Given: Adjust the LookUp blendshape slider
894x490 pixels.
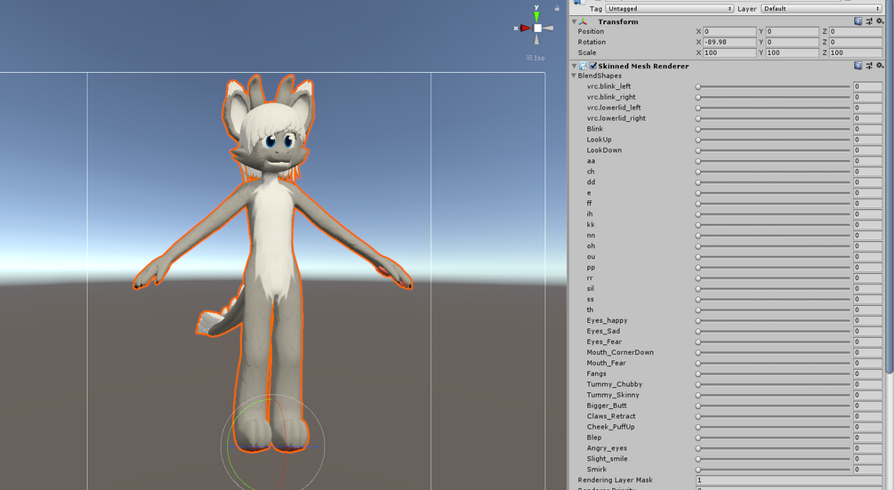Looking at the screenshot, I should tap(772, 140).
